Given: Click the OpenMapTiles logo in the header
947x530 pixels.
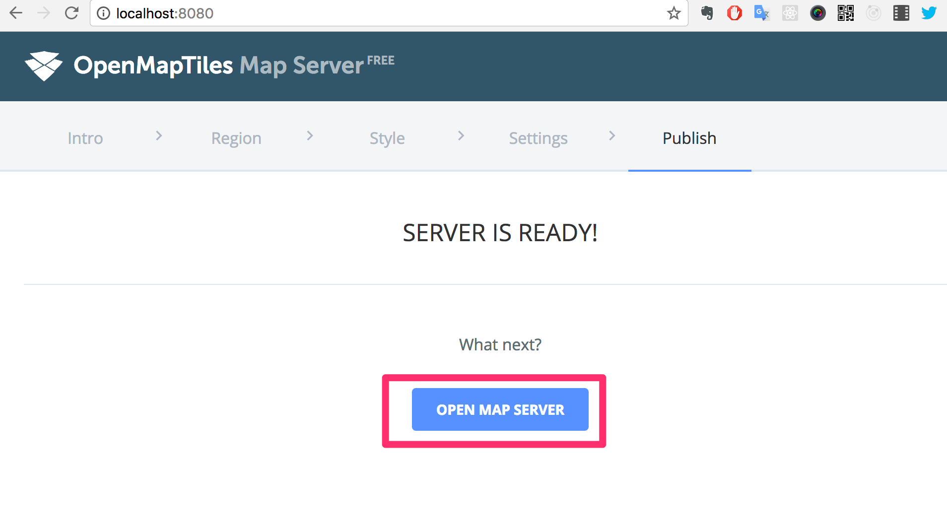Looking at the screenshot, I should (44, 66).
